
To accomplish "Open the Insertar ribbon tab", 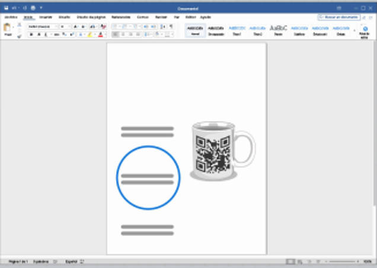I will [46, 17].
